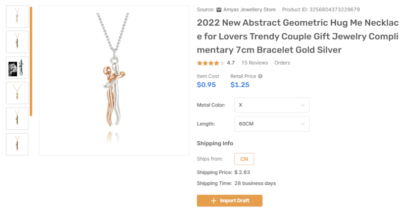Click the plus icon on Import Draft
The height and width of the screenshot is (211, 404).
[213, 200]
